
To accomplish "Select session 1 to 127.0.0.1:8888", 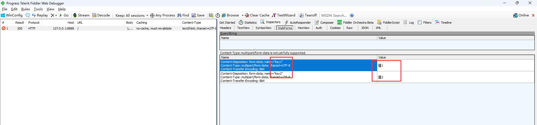I will (x=109, y=28).
